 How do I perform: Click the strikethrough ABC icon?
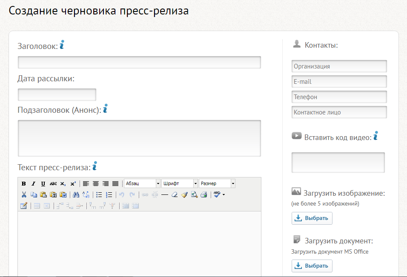click(x=53, y=184)
